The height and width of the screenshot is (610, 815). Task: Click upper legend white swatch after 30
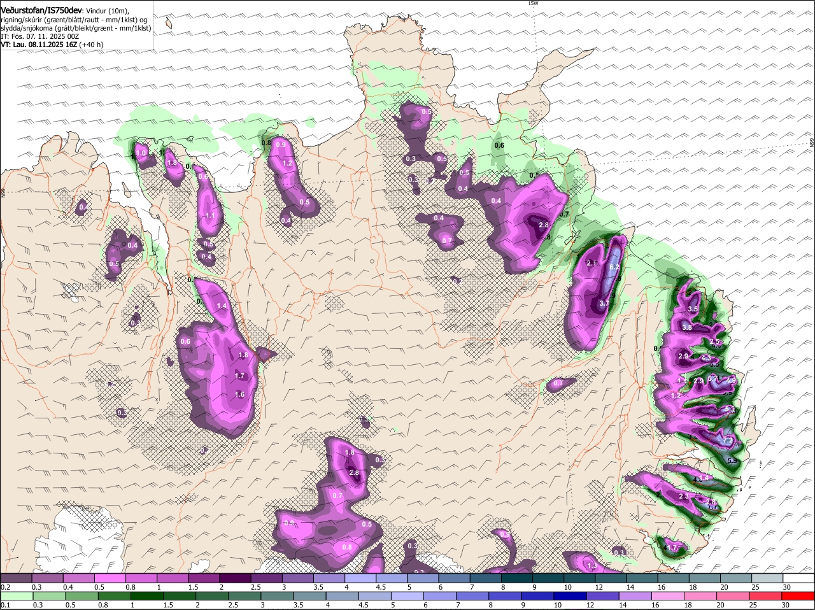click(x=799, y=578)
